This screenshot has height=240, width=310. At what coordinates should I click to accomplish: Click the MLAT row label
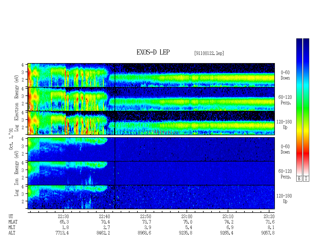click(x=13, y=222)
